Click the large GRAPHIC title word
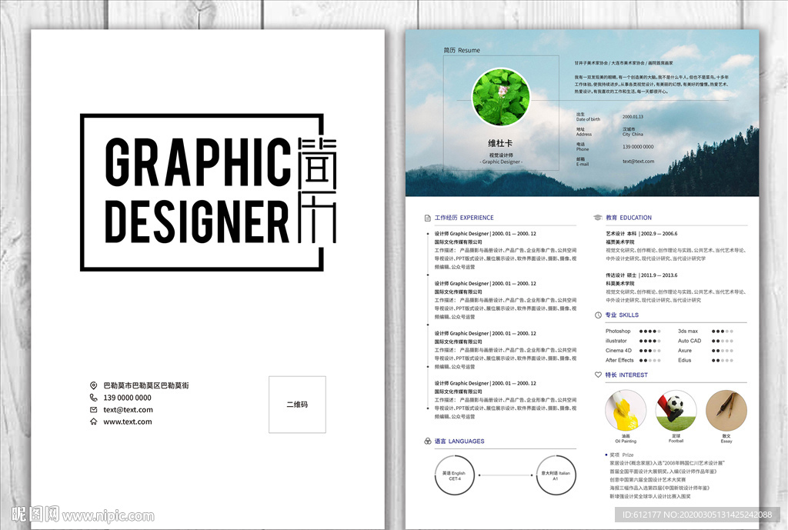 pos(198,161)
